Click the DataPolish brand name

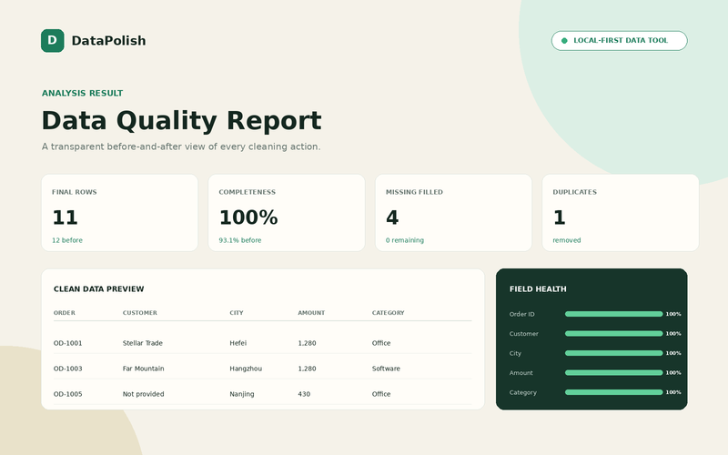(108, 41)
